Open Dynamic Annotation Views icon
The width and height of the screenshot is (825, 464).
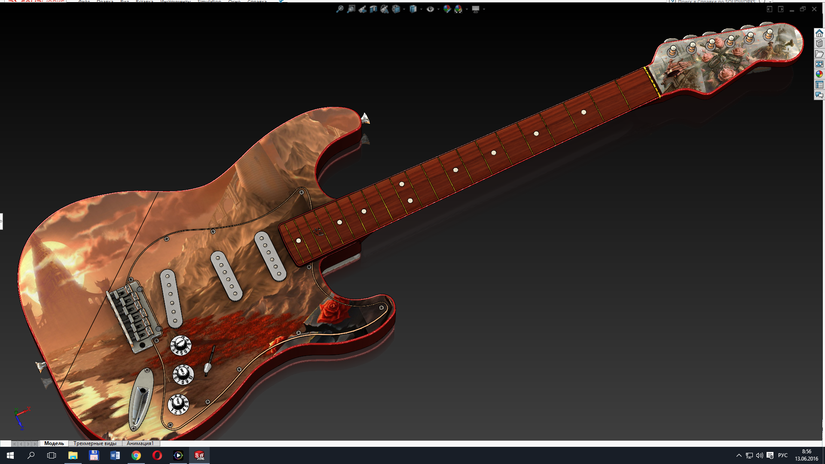[x=385, y=9]
